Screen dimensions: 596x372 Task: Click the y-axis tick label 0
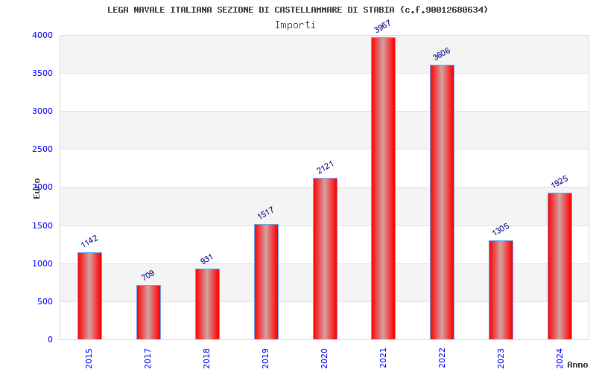[x=50, y=340]
